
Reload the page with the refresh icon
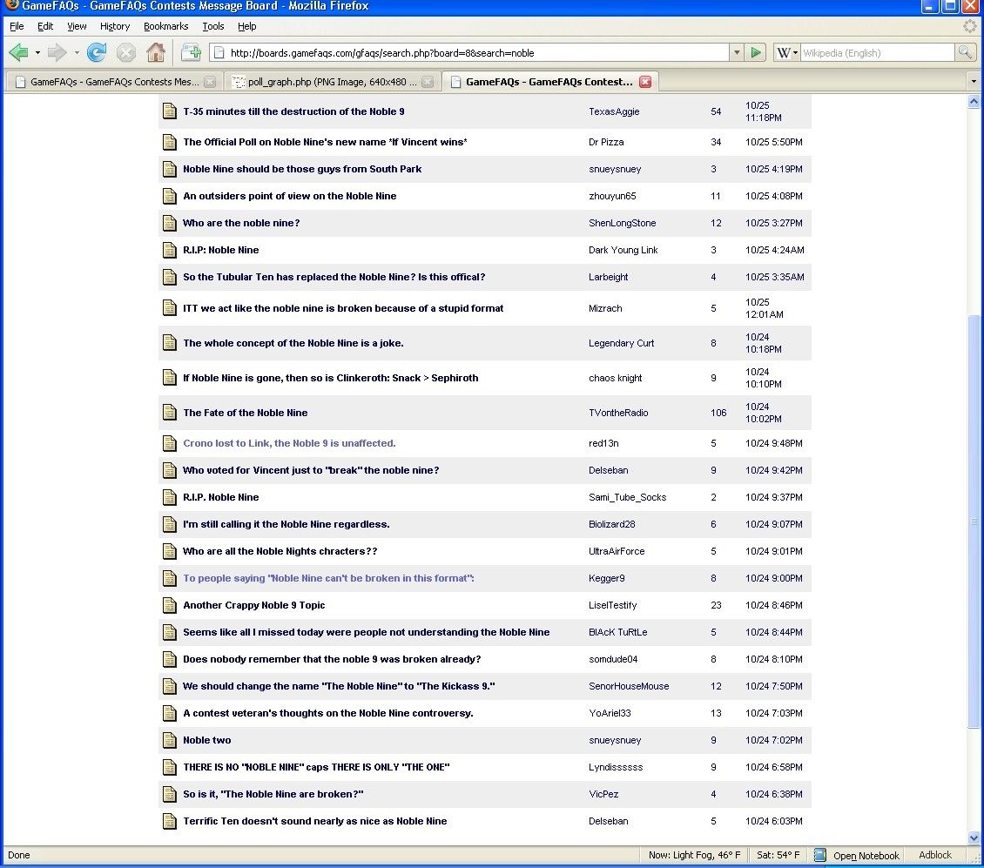click(97, 53)
